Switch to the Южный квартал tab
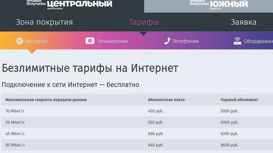Screen dimensions: 273x153 tap(209, 6)
